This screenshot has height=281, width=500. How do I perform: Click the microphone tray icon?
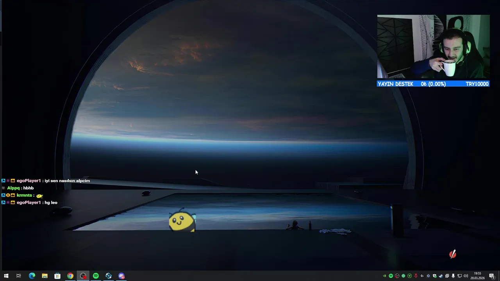453,276
